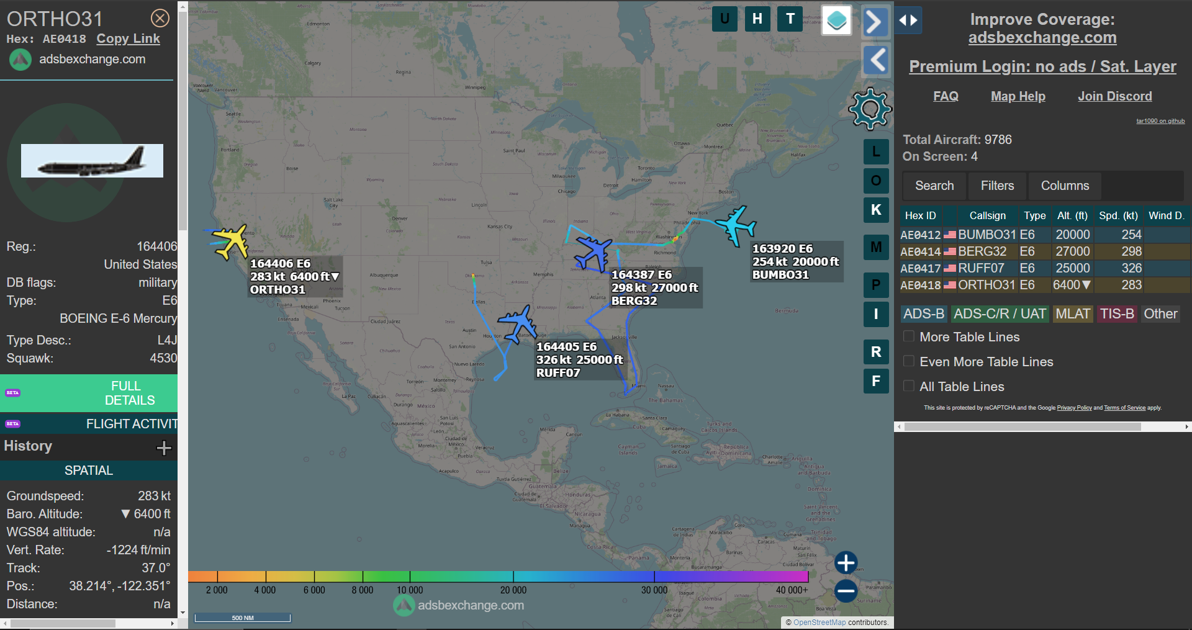
Task: Toggle the sidebar width arrows button
Action: pos(908,20)
